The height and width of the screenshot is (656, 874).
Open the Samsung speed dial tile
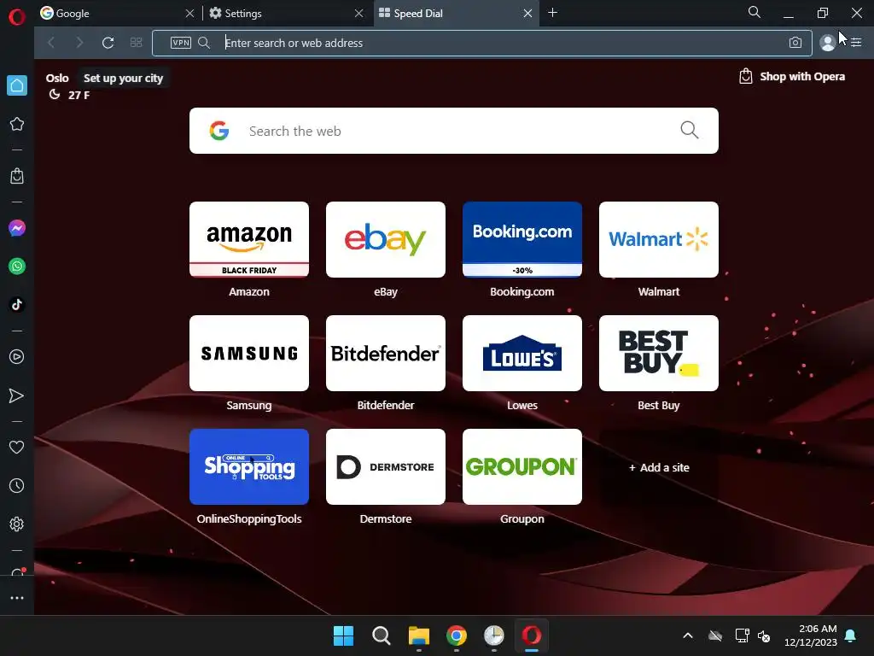pos(249,353)
